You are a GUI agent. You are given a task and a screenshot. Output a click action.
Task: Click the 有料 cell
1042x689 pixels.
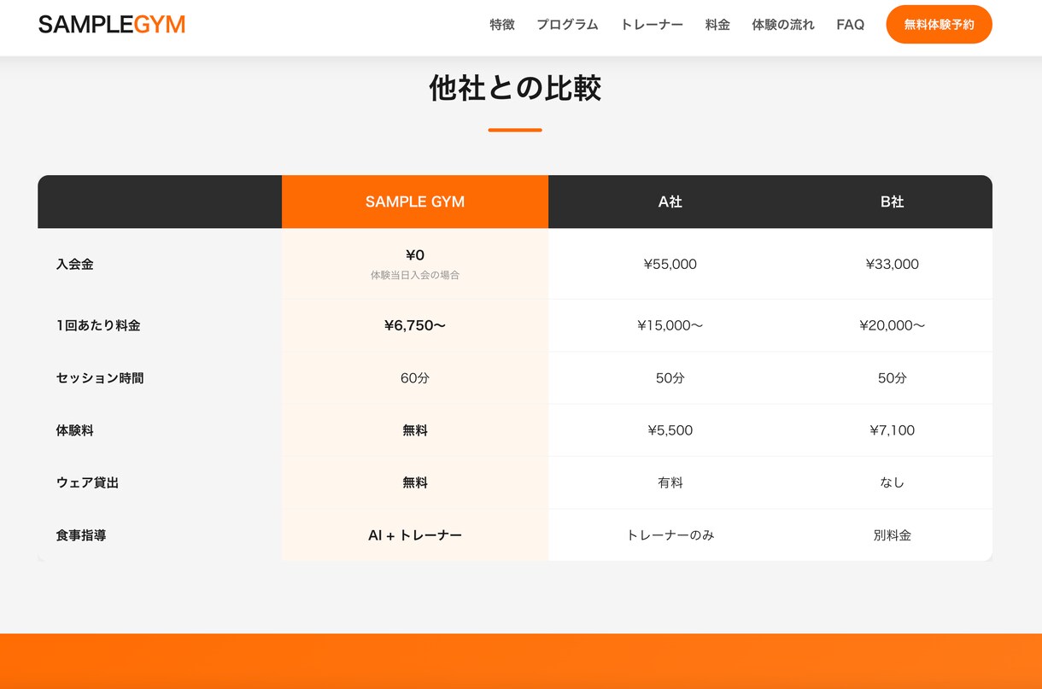(x=670, y=482)
